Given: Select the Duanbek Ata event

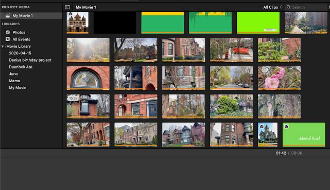Looking at the screenshot, I should [21, 67].
